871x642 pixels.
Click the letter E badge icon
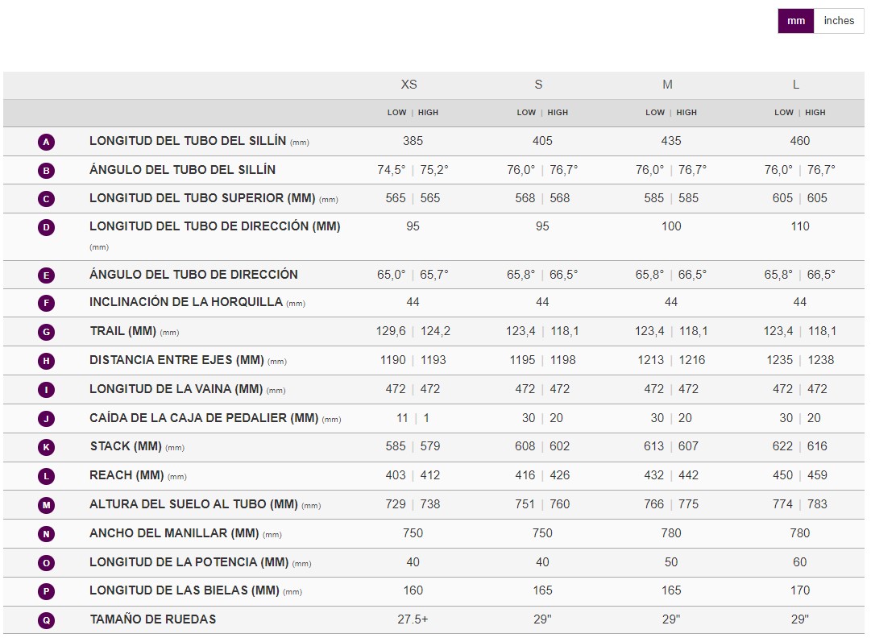pos(47,275)
